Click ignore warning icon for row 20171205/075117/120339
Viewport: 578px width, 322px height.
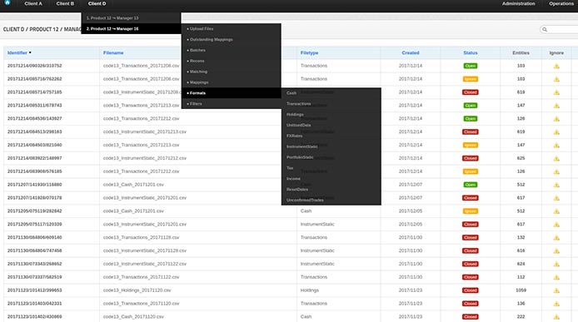pos(556,225)
